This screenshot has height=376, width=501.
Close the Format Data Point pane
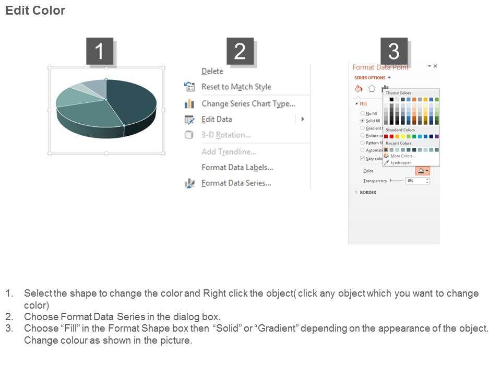tap(436, 66)
